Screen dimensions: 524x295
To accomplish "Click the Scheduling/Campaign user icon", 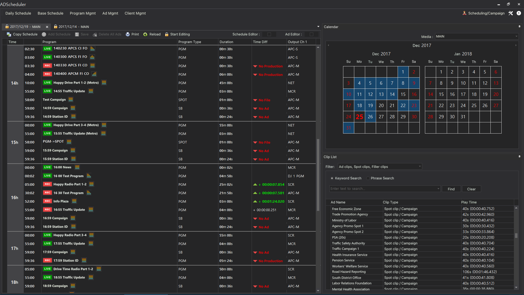I will tap(465, 13).
